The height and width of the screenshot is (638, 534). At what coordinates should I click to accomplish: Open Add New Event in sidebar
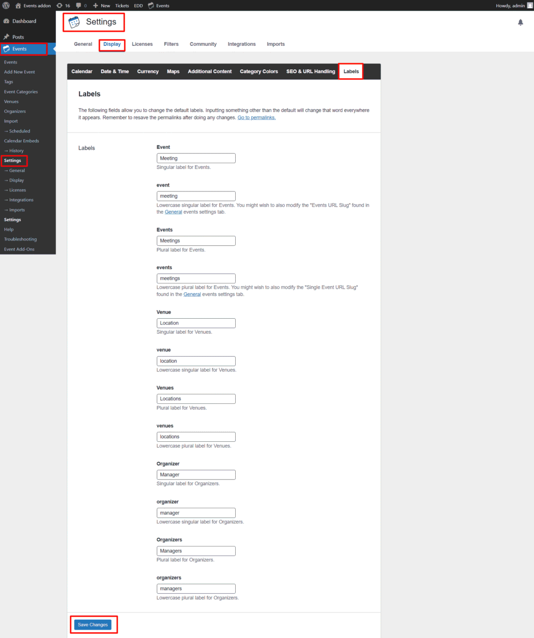(20, 72)
